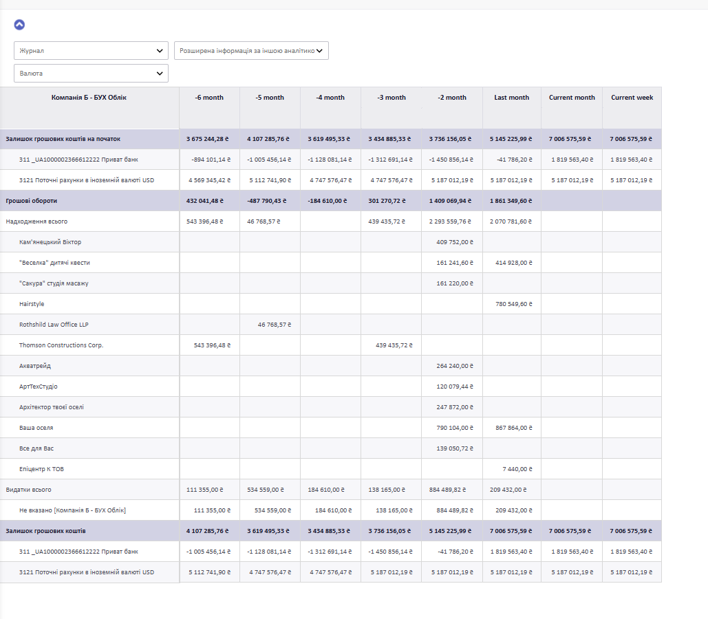Image resolution: width=708 pixels, height=619 pixels.
Task: Select the bottom Залишок грошових коштів row
Action: pos(330,531)
